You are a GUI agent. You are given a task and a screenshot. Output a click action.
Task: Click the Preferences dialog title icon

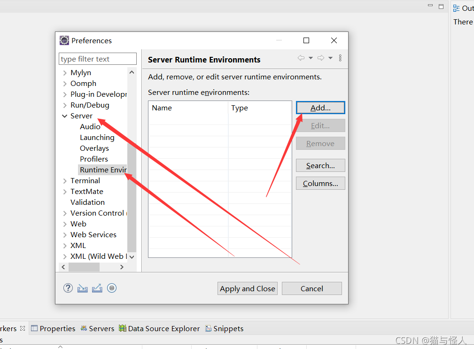[64, 40]
